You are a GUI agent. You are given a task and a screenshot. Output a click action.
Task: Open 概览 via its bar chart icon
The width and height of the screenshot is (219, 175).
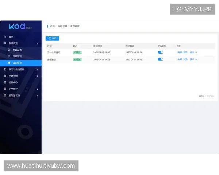point(5,37)
